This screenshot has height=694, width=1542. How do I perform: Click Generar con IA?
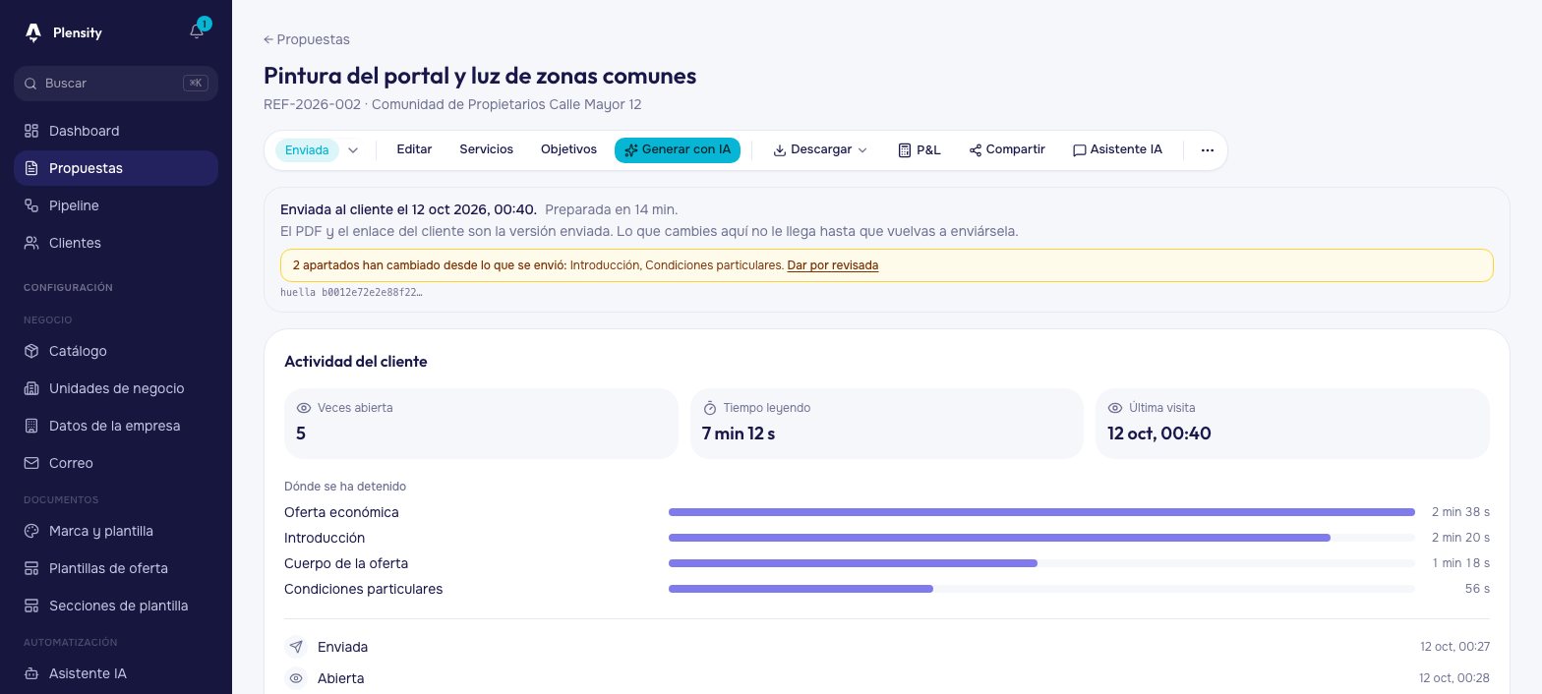(x=678, y=150)
